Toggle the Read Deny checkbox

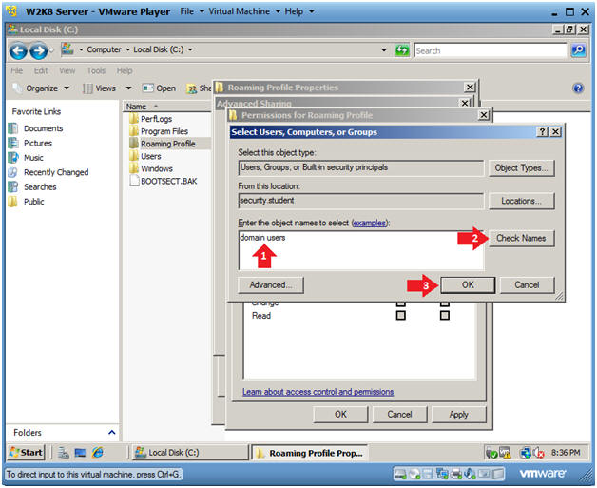click(444, 315)
